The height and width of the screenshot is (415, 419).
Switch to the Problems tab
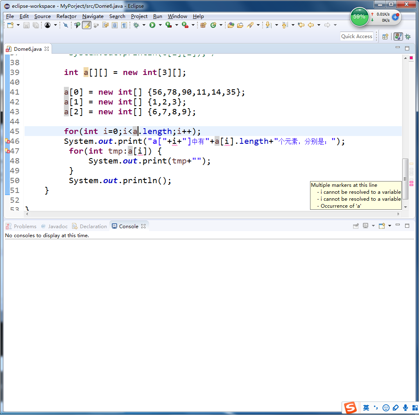click(21, 226)
